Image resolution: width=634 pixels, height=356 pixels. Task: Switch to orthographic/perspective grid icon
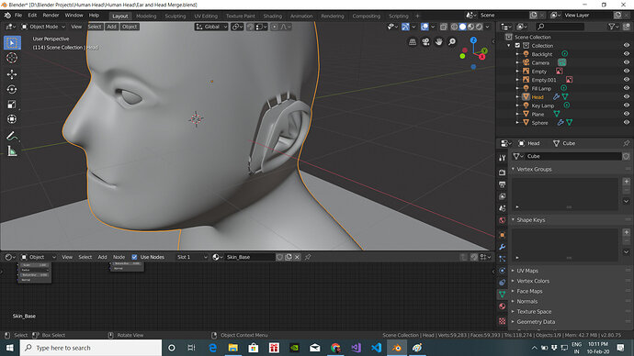[x=412, y=42]
